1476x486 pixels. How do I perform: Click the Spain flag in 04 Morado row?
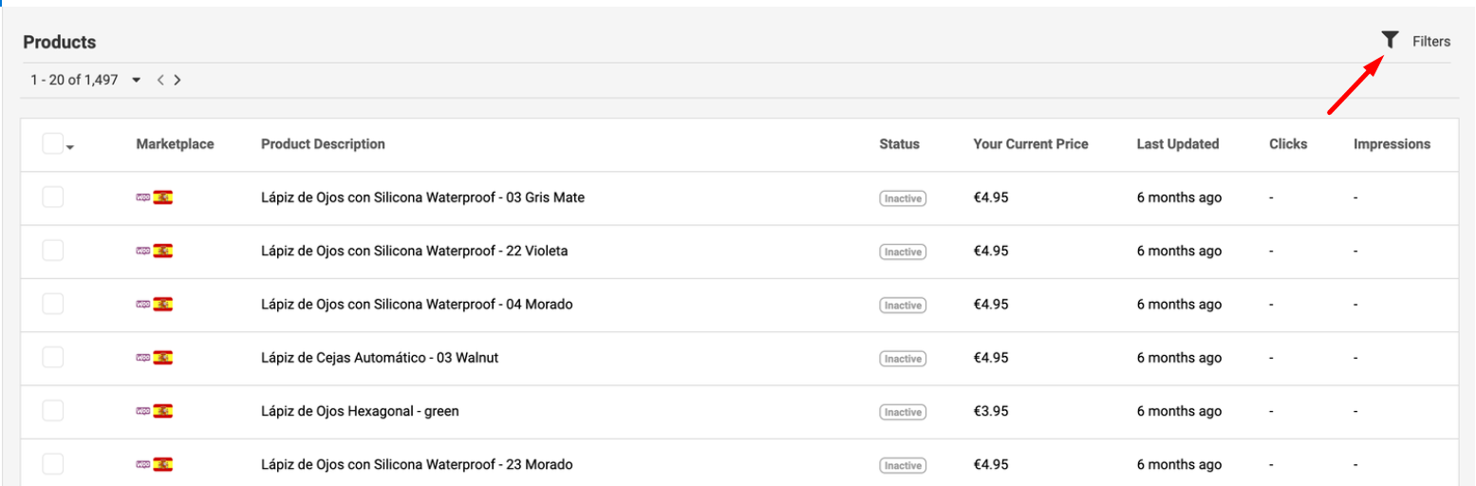163,305
